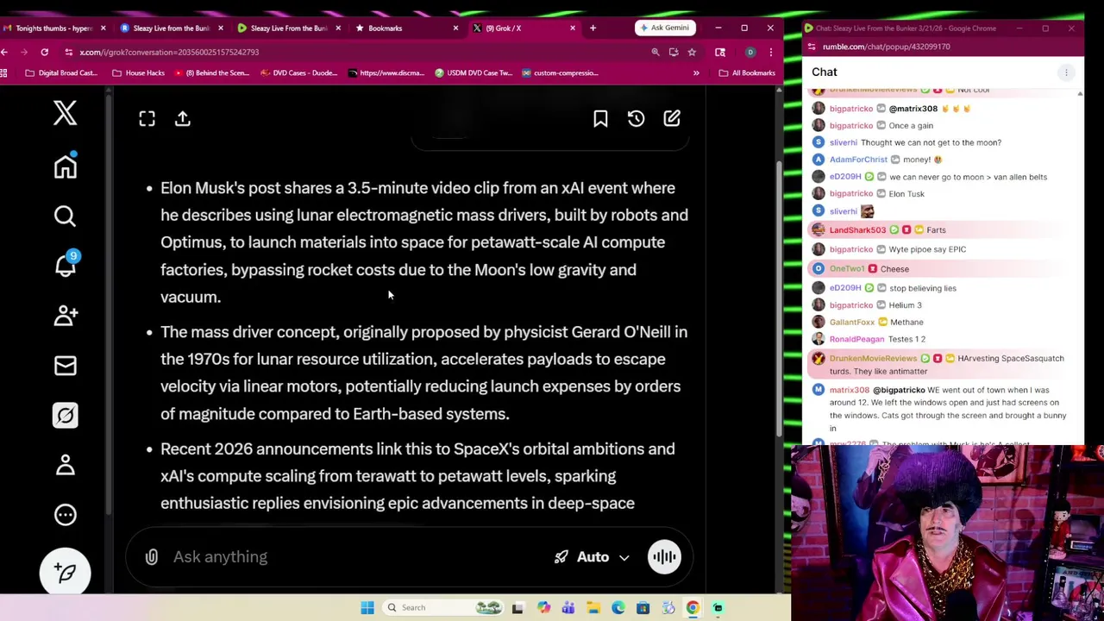Open File Explorer from taskbar
1104x621 pixels.
click(593, 608)
